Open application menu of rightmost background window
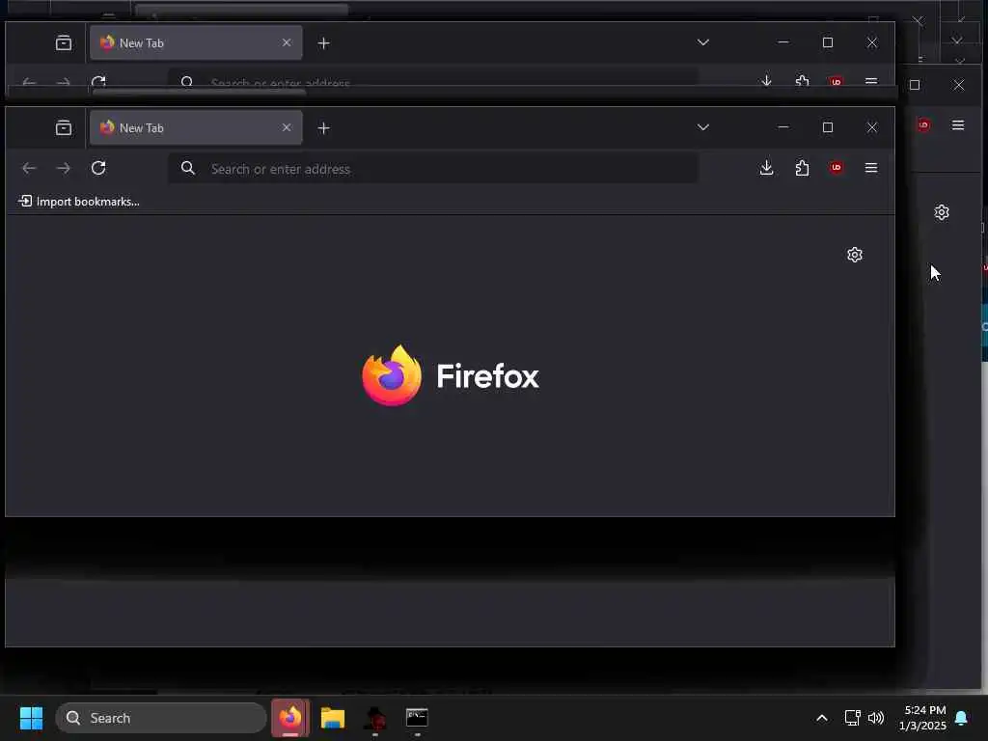This screenshot has height=741, width=988. [958, 125]
